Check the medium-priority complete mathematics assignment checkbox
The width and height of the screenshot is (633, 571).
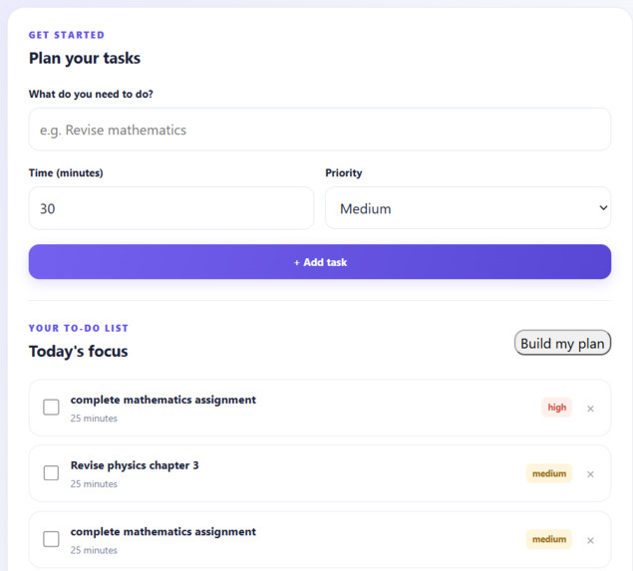coord(51,539)
